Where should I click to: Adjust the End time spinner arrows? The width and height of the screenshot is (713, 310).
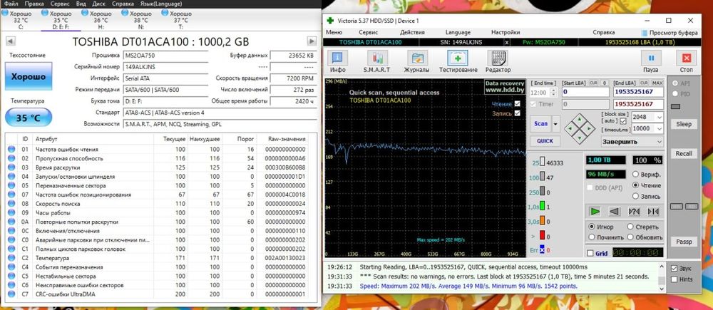coord(553,92)
